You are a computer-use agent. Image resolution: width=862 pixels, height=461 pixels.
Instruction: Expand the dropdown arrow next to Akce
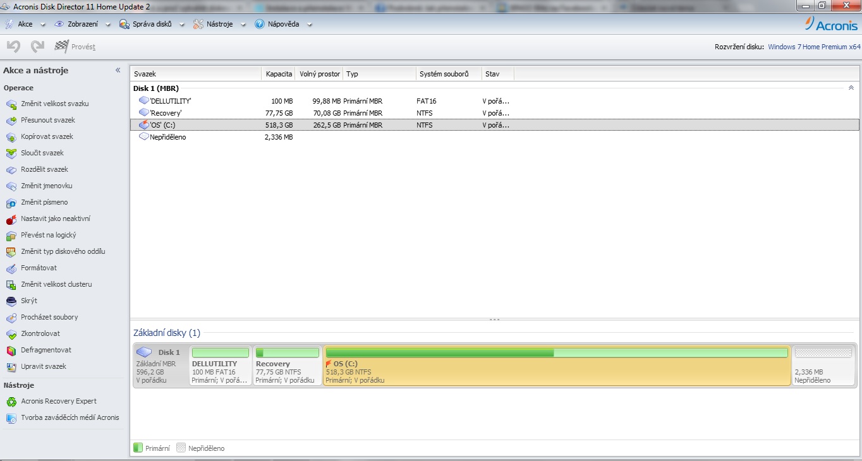pyautogui.click(x=43, y=25)
